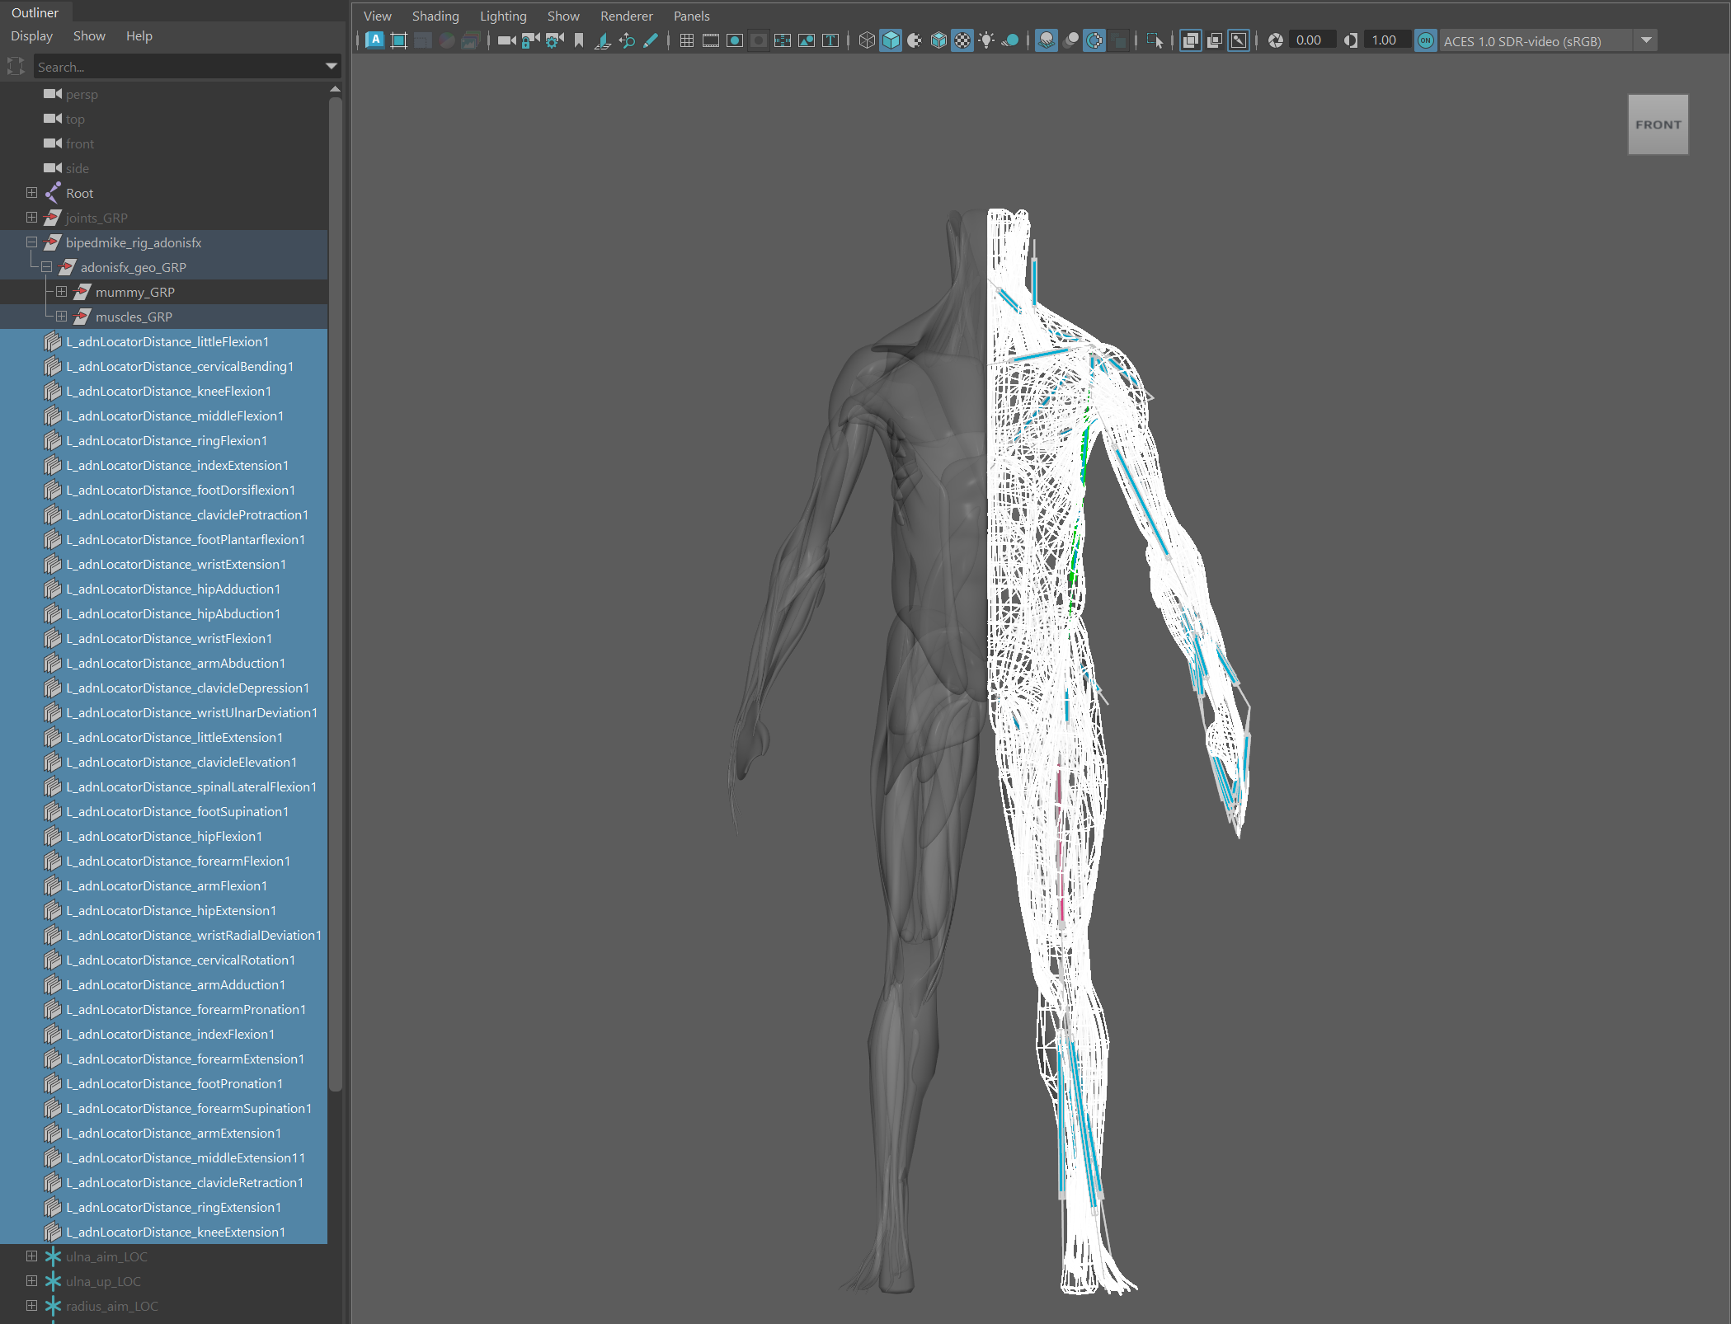Screen dimensions: 1731x1324
Task: Select the Grease Pencil tool icon
Action: (x=651, y=40)
